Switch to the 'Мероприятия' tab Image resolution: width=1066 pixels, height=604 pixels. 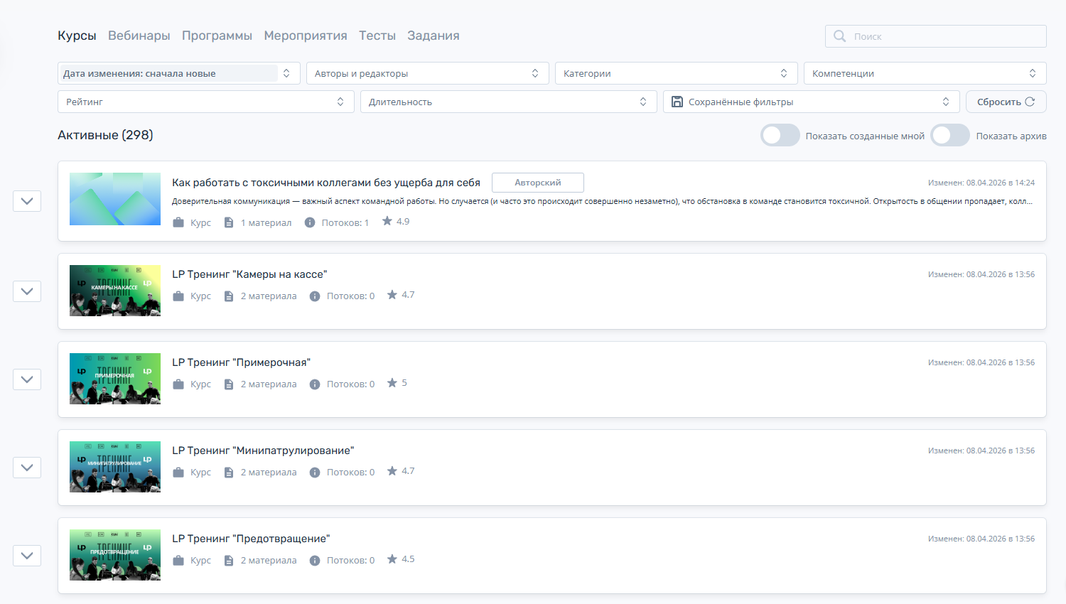point(306,36)
